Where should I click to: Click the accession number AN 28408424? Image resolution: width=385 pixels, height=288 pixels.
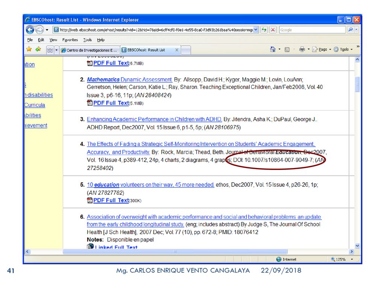153,95
